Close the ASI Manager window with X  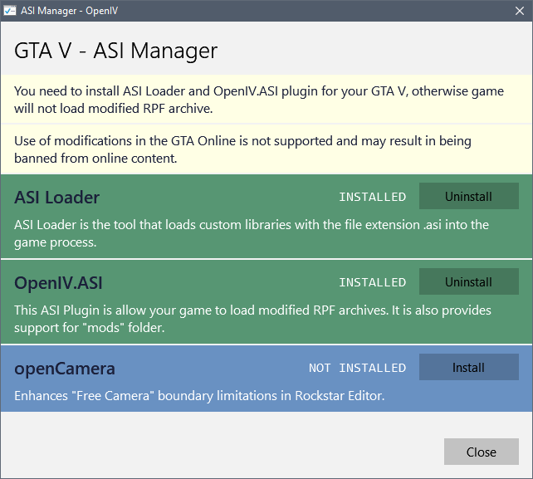(519, 11)
